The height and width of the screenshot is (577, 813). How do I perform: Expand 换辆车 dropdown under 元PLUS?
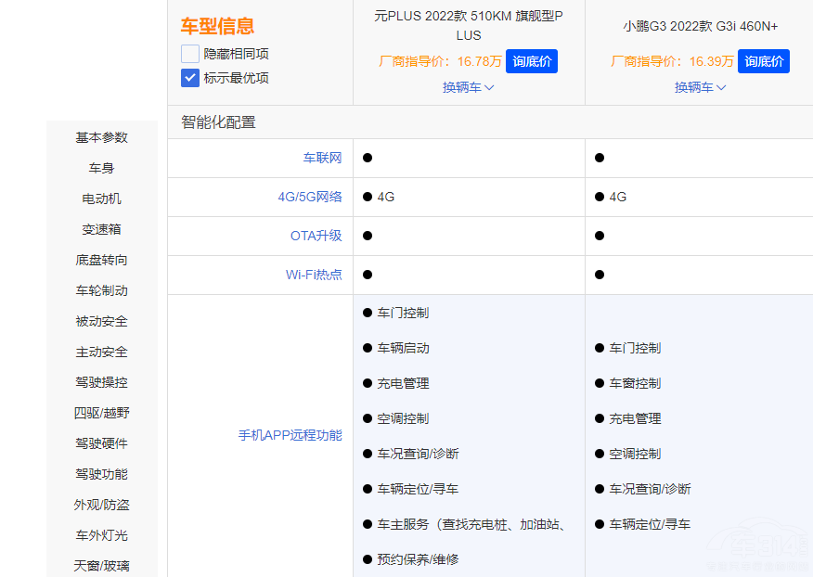[469, 87]
